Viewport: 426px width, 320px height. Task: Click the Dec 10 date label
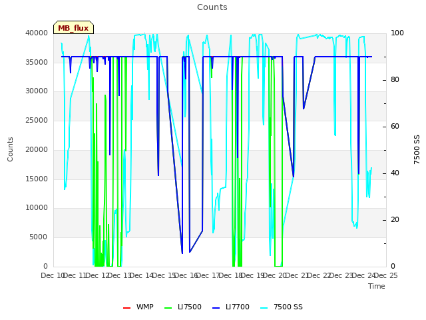point(53,275)
